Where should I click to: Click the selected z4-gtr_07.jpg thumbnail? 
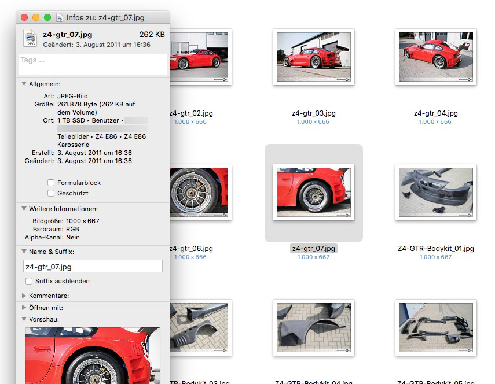pyautogui.click(x=314, y=192)
